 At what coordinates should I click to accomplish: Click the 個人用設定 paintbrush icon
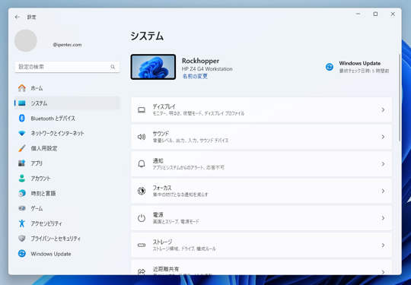click(x=22, y=148)
